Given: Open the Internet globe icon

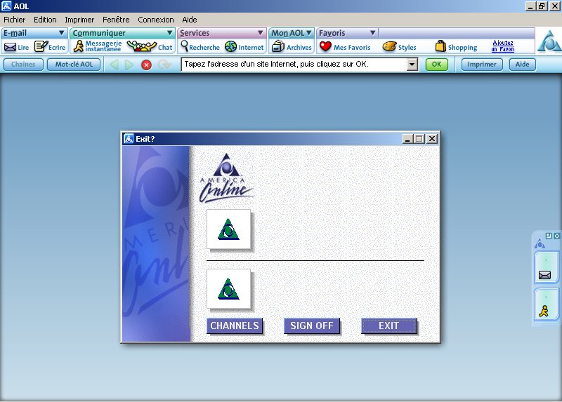Looking at the screenshot, I should [230, 46].
